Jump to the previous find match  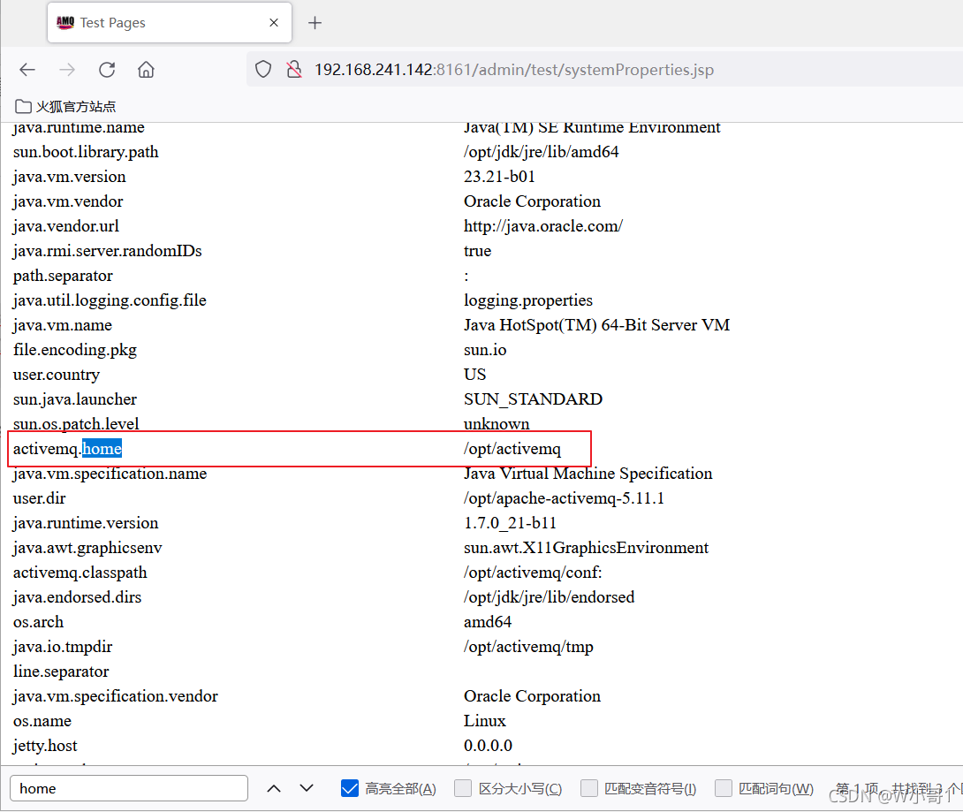pos(274,788)
